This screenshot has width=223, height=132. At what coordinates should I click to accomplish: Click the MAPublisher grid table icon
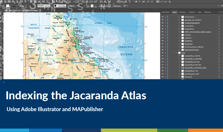point(158,2)
